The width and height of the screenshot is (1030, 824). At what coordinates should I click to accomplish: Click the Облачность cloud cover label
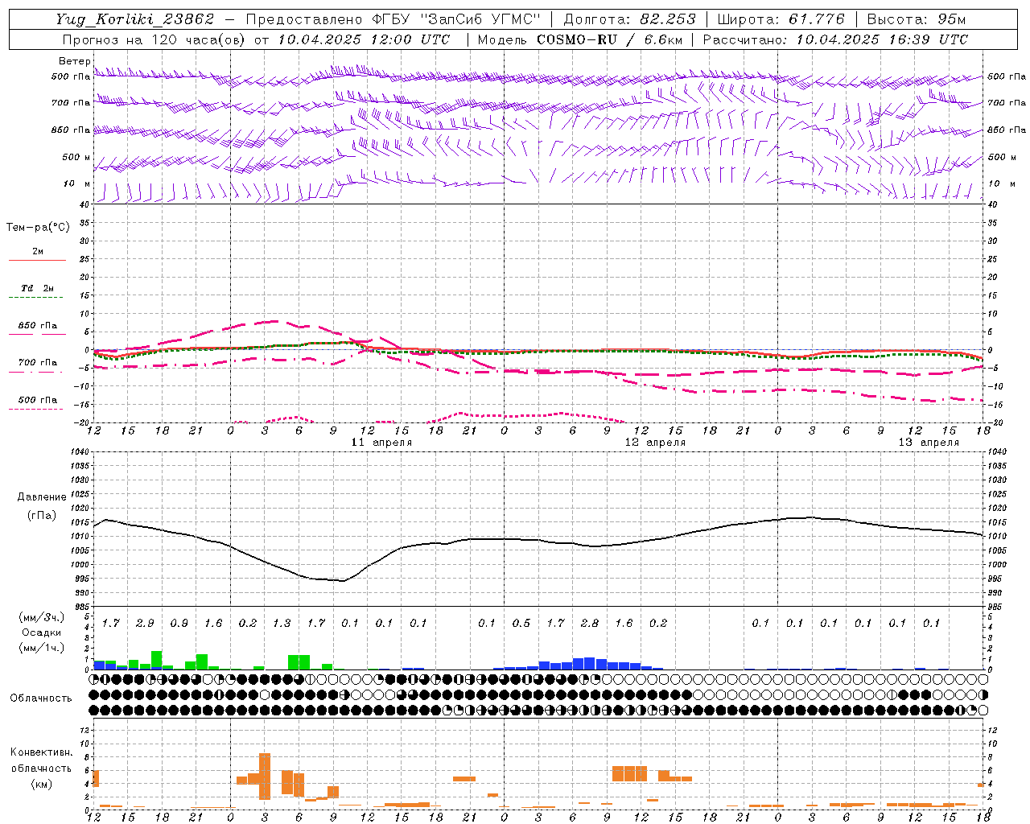[x=41, y=698]
